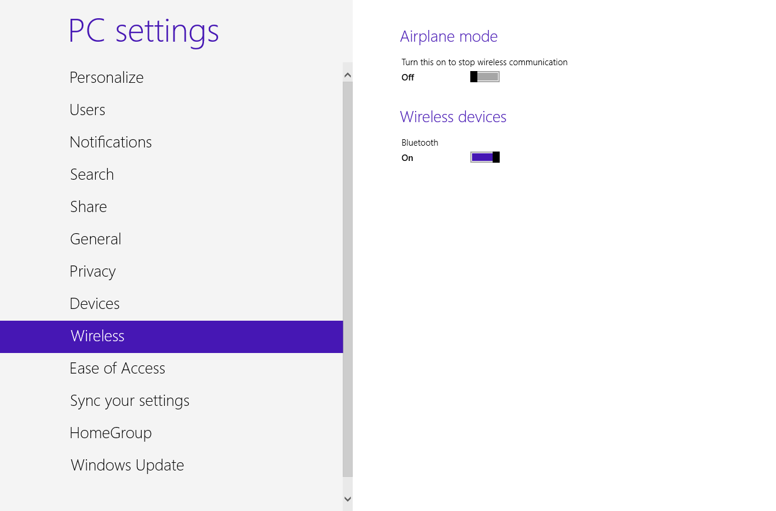
Task: Click the Airplane mode 'Off' status text
Action: [x=408, y=78]
